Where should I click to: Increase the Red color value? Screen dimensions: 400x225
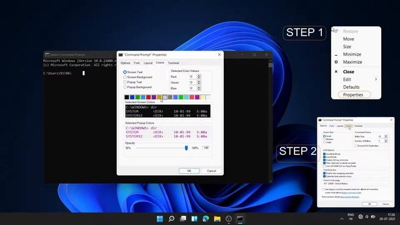(199, 76)
